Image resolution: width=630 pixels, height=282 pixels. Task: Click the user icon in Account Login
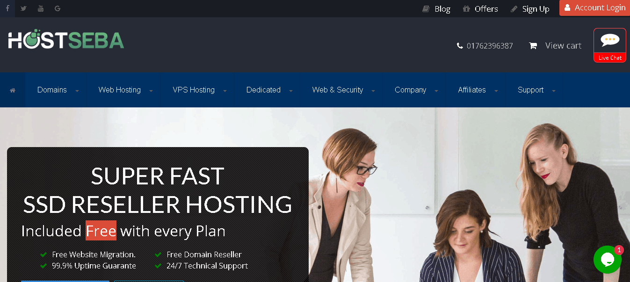[567, 8]
